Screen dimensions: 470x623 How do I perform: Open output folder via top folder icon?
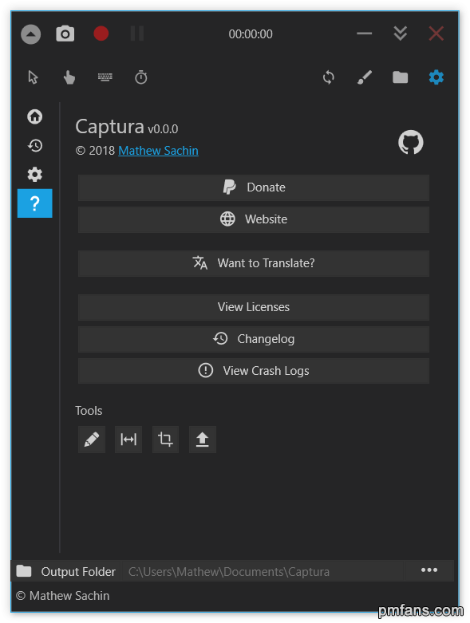click(400, 77)
